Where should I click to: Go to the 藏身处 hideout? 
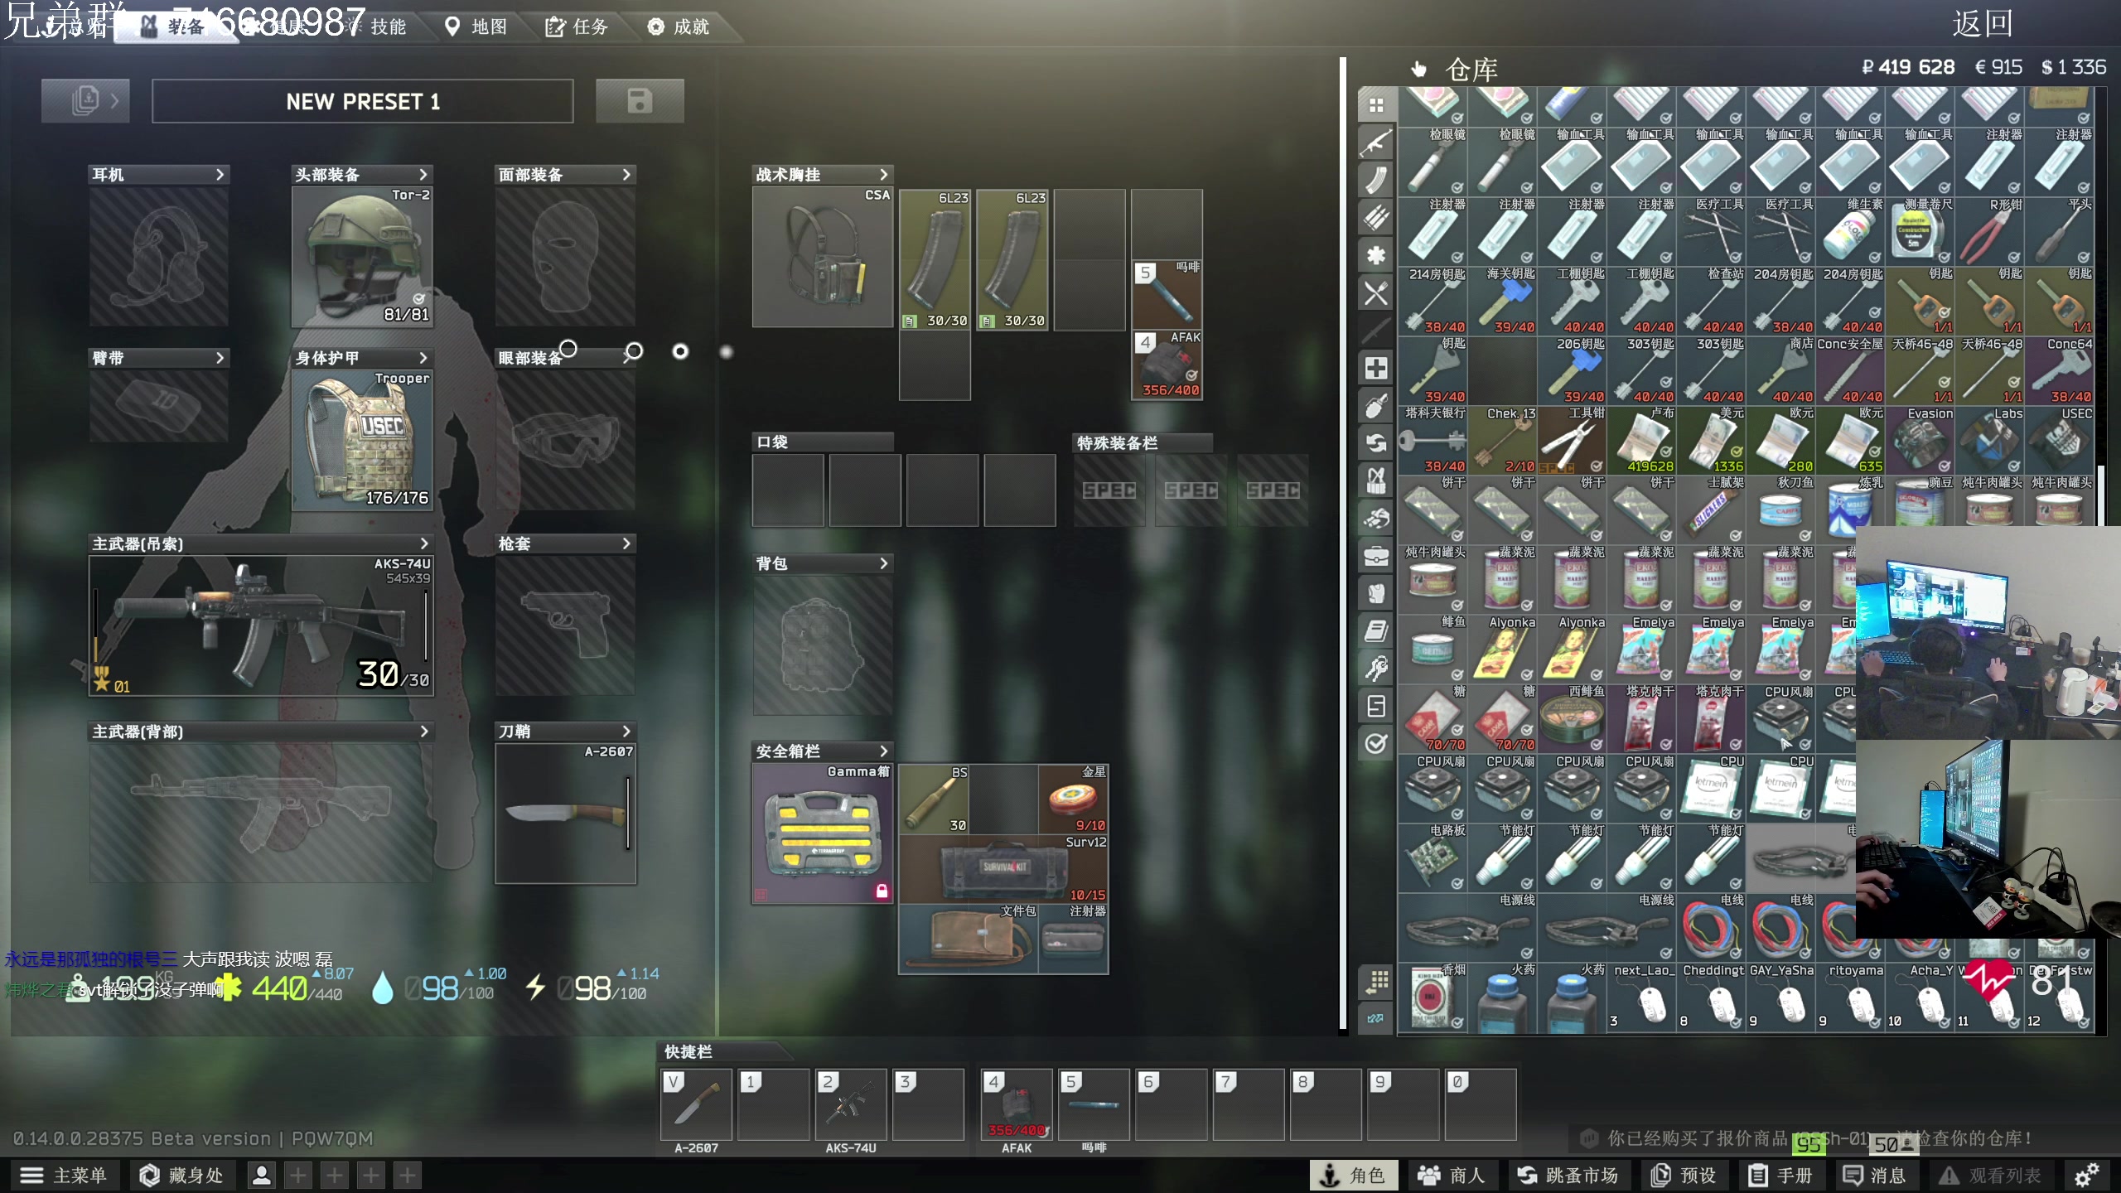point(182,1175)
